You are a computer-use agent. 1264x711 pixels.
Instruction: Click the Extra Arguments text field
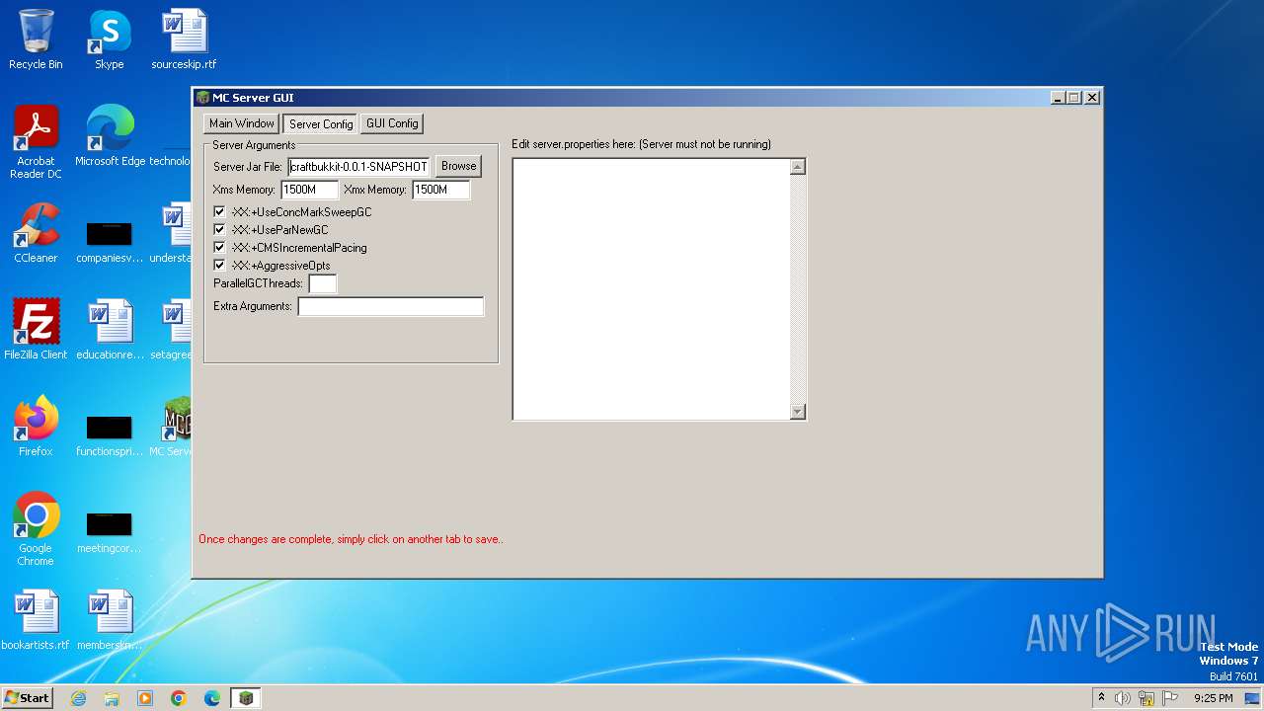point(391,307)
